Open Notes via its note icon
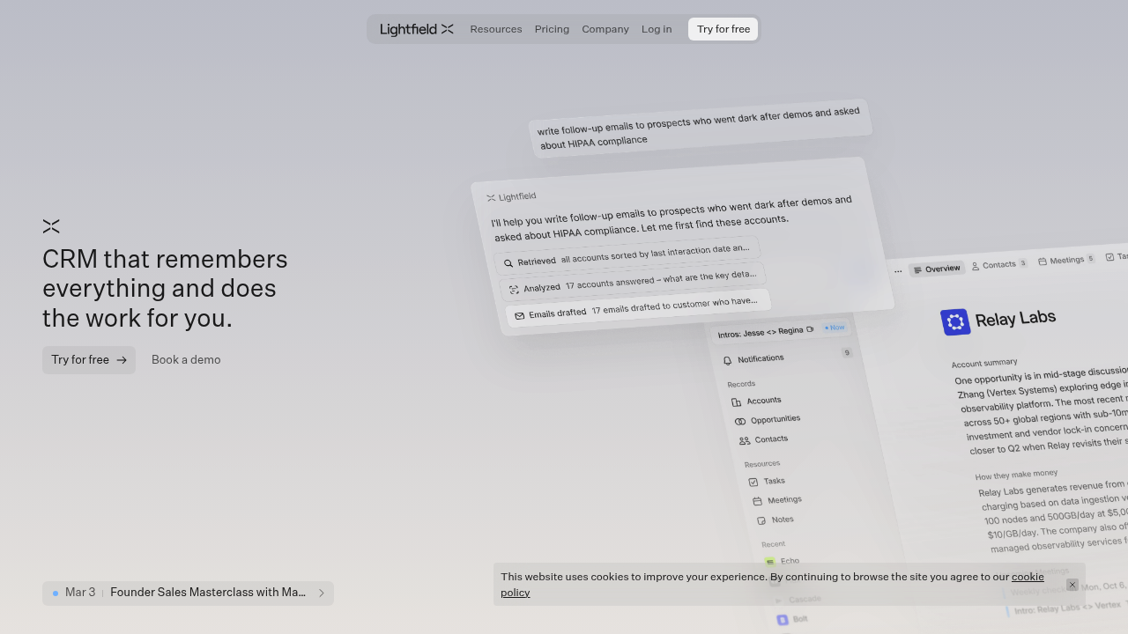This screenshot has height=634, width=1128. pos(762,520)
